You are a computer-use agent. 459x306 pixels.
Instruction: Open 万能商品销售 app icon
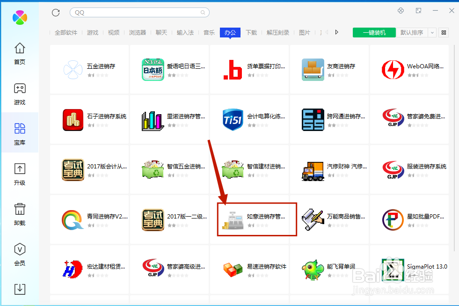[x=313, y=219]
